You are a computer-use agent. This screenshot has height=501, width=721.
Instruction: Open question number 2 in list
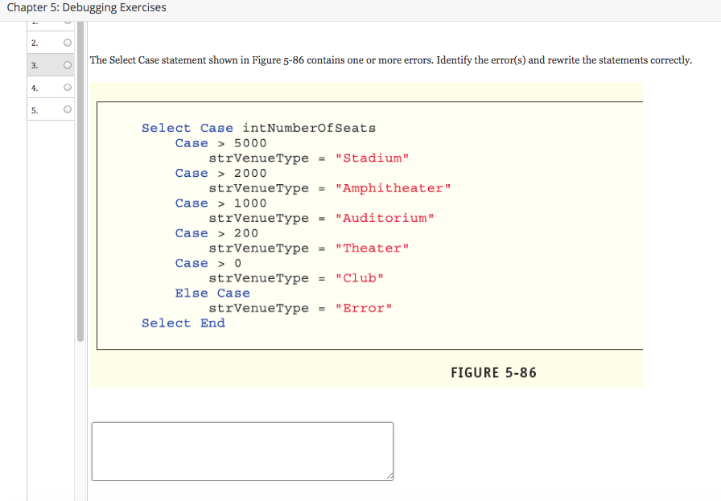click(34, 43)
